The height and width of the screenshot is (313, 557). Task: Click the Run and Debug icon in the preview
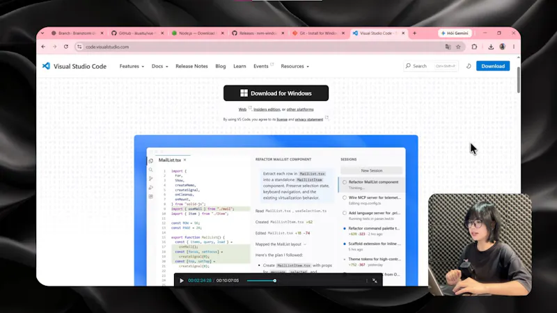tap(151, 187)
